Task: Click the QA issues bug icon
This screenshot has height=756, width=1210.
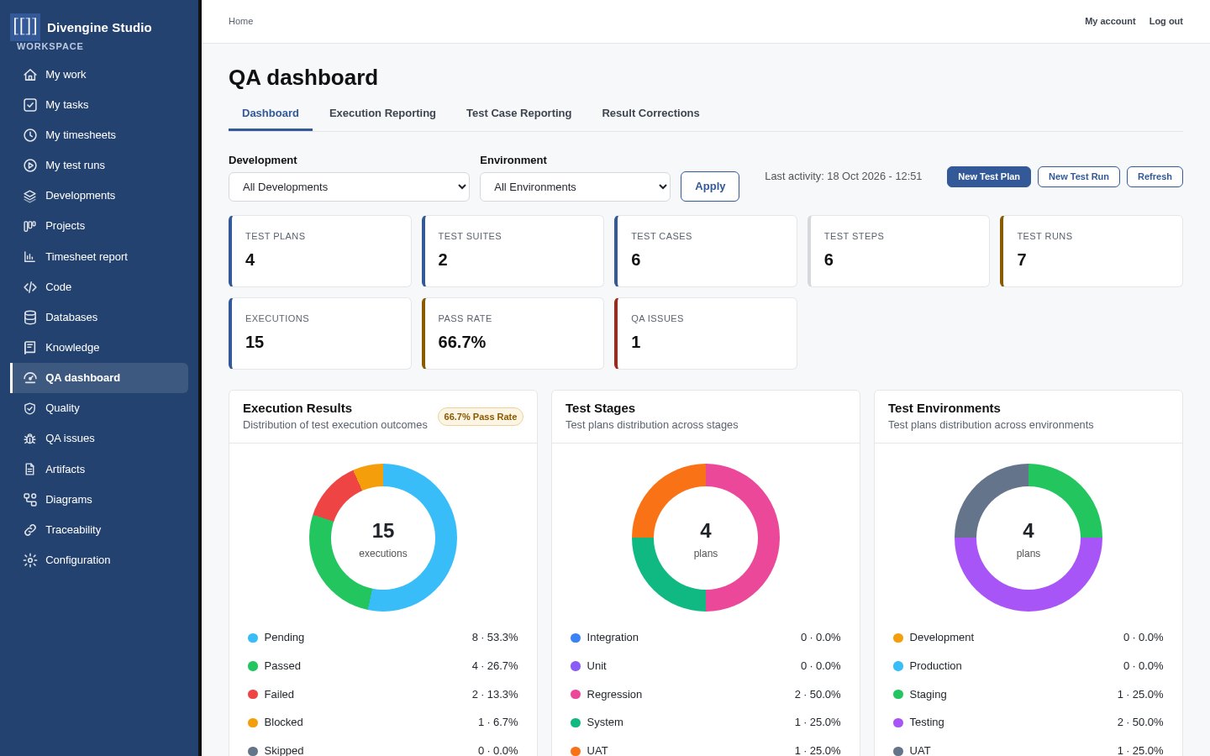Action: pos(30,438)
